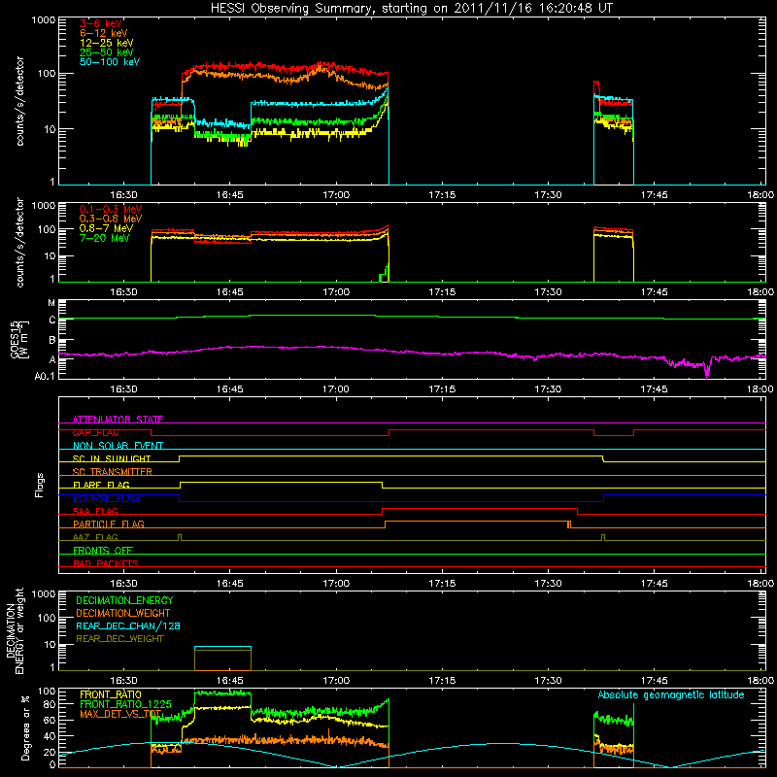Click the 16:45 tick beneath the decimation panel
Screen dimensions: 777x777
[x=229, y=681]
